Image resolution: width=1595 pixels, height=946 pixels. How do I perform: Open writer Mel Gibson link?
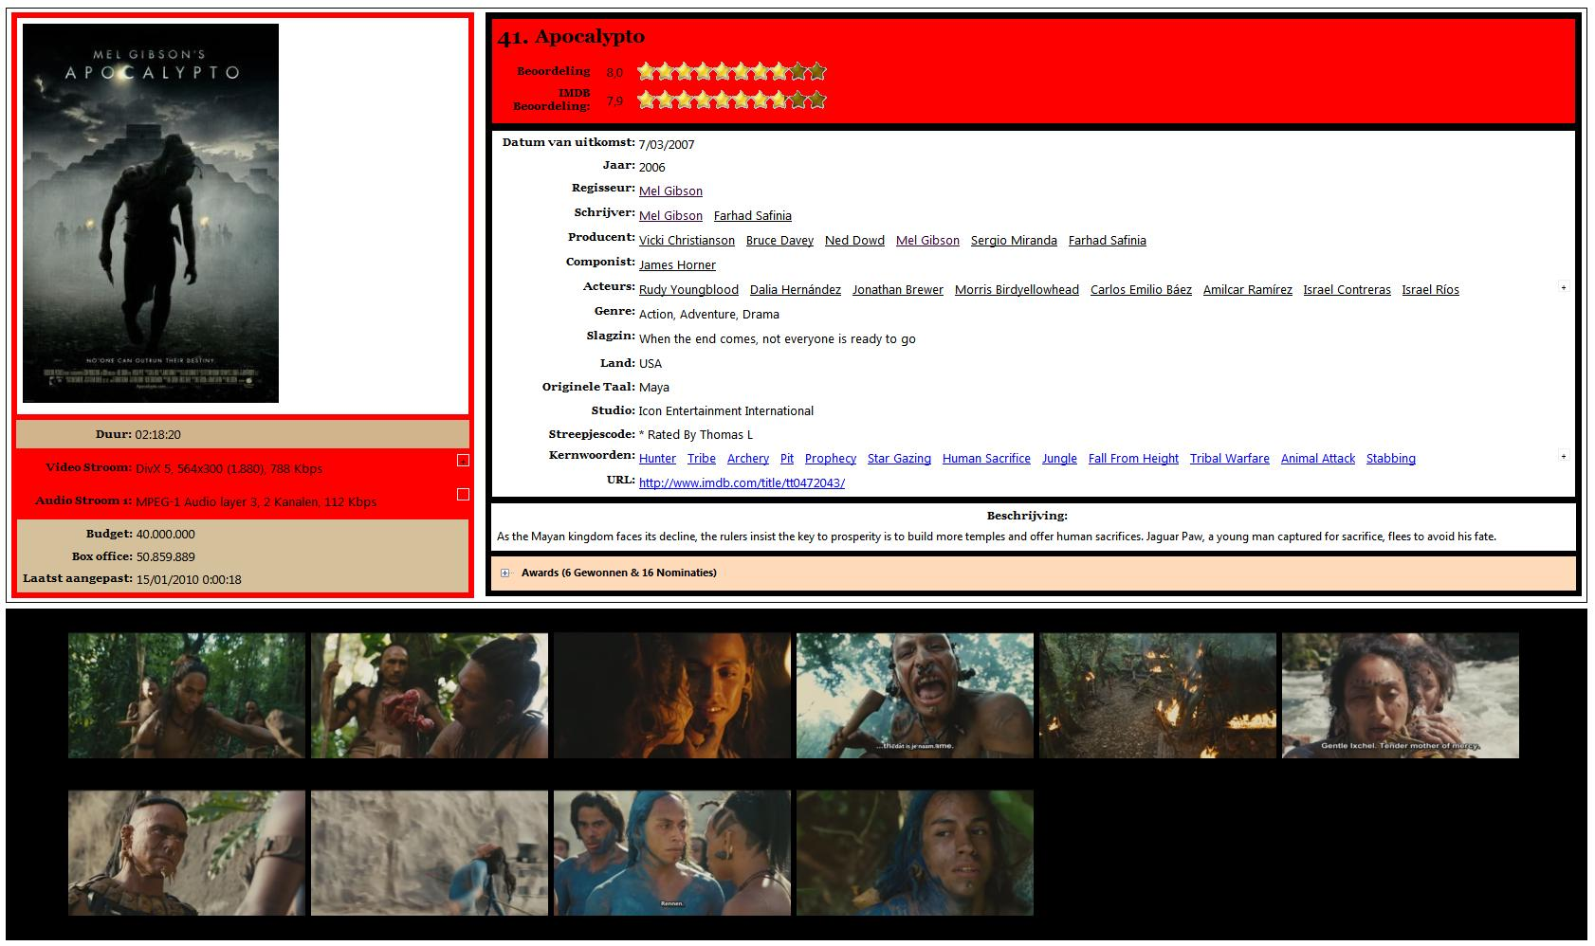(x=670, y=215)
